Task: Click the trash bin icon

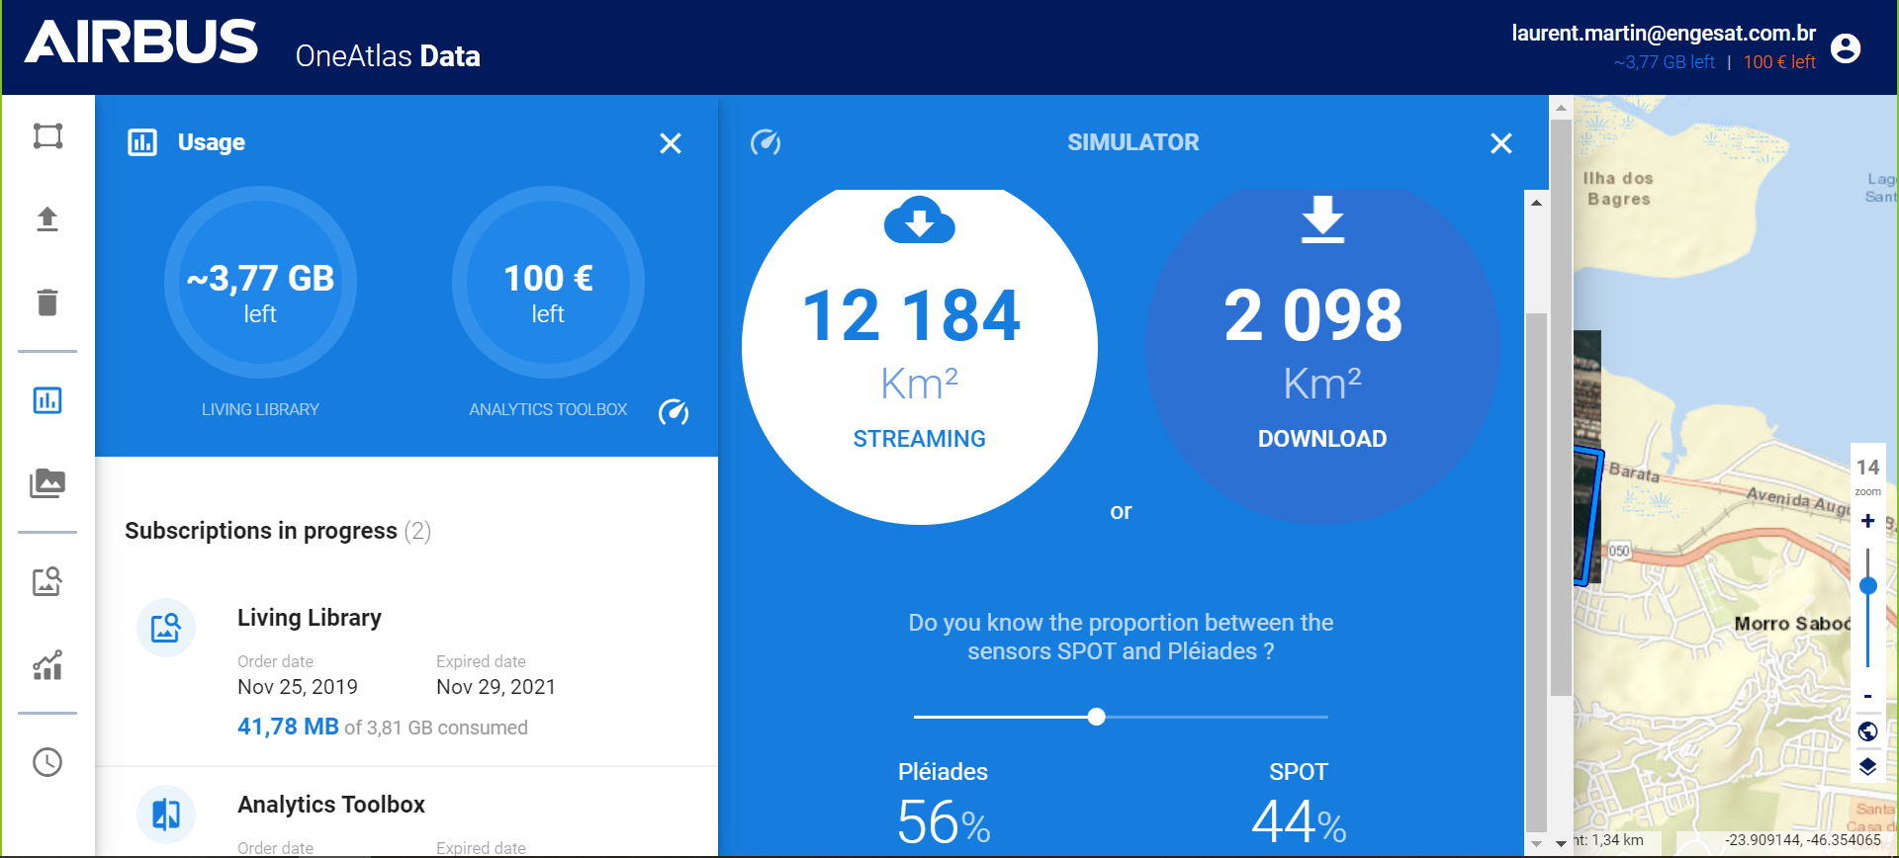Action: [47, 301]
